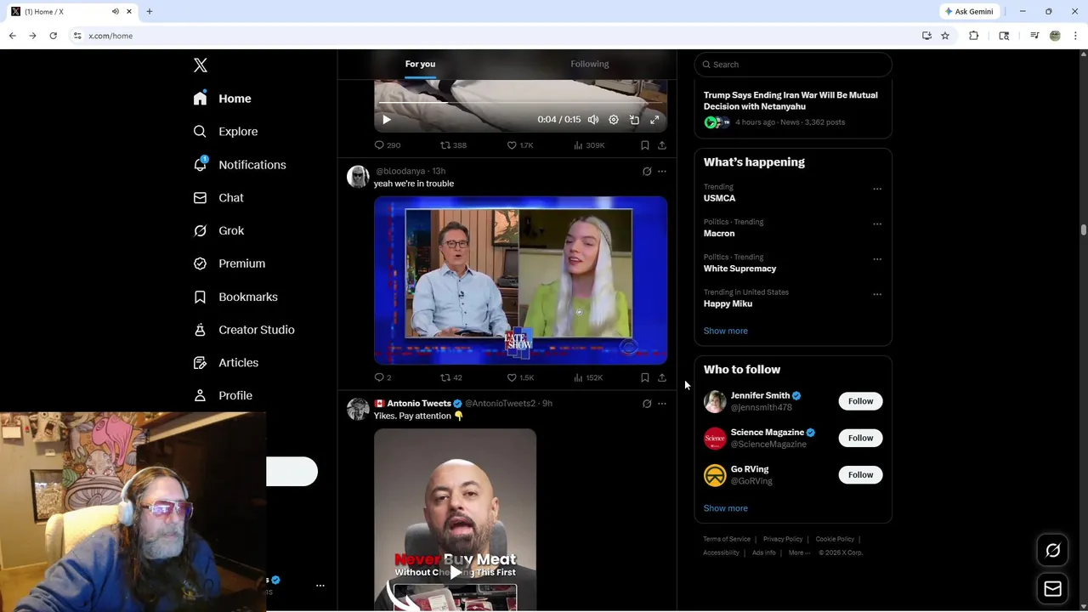This screenshot has width=1088, height=612.
Task: Go to Premium page
Action: click(x=229, y=263)
